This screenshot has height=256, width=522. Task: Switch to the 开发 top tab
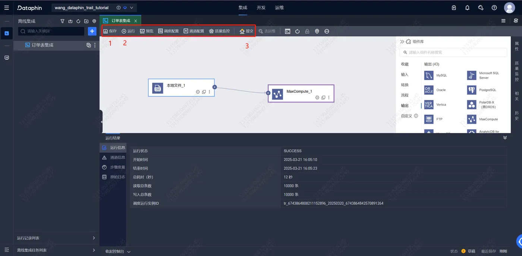tap(261, 7)
